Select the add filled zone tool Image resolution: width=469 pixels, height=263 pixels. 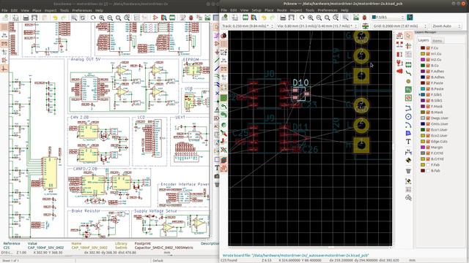pos(408,89)
